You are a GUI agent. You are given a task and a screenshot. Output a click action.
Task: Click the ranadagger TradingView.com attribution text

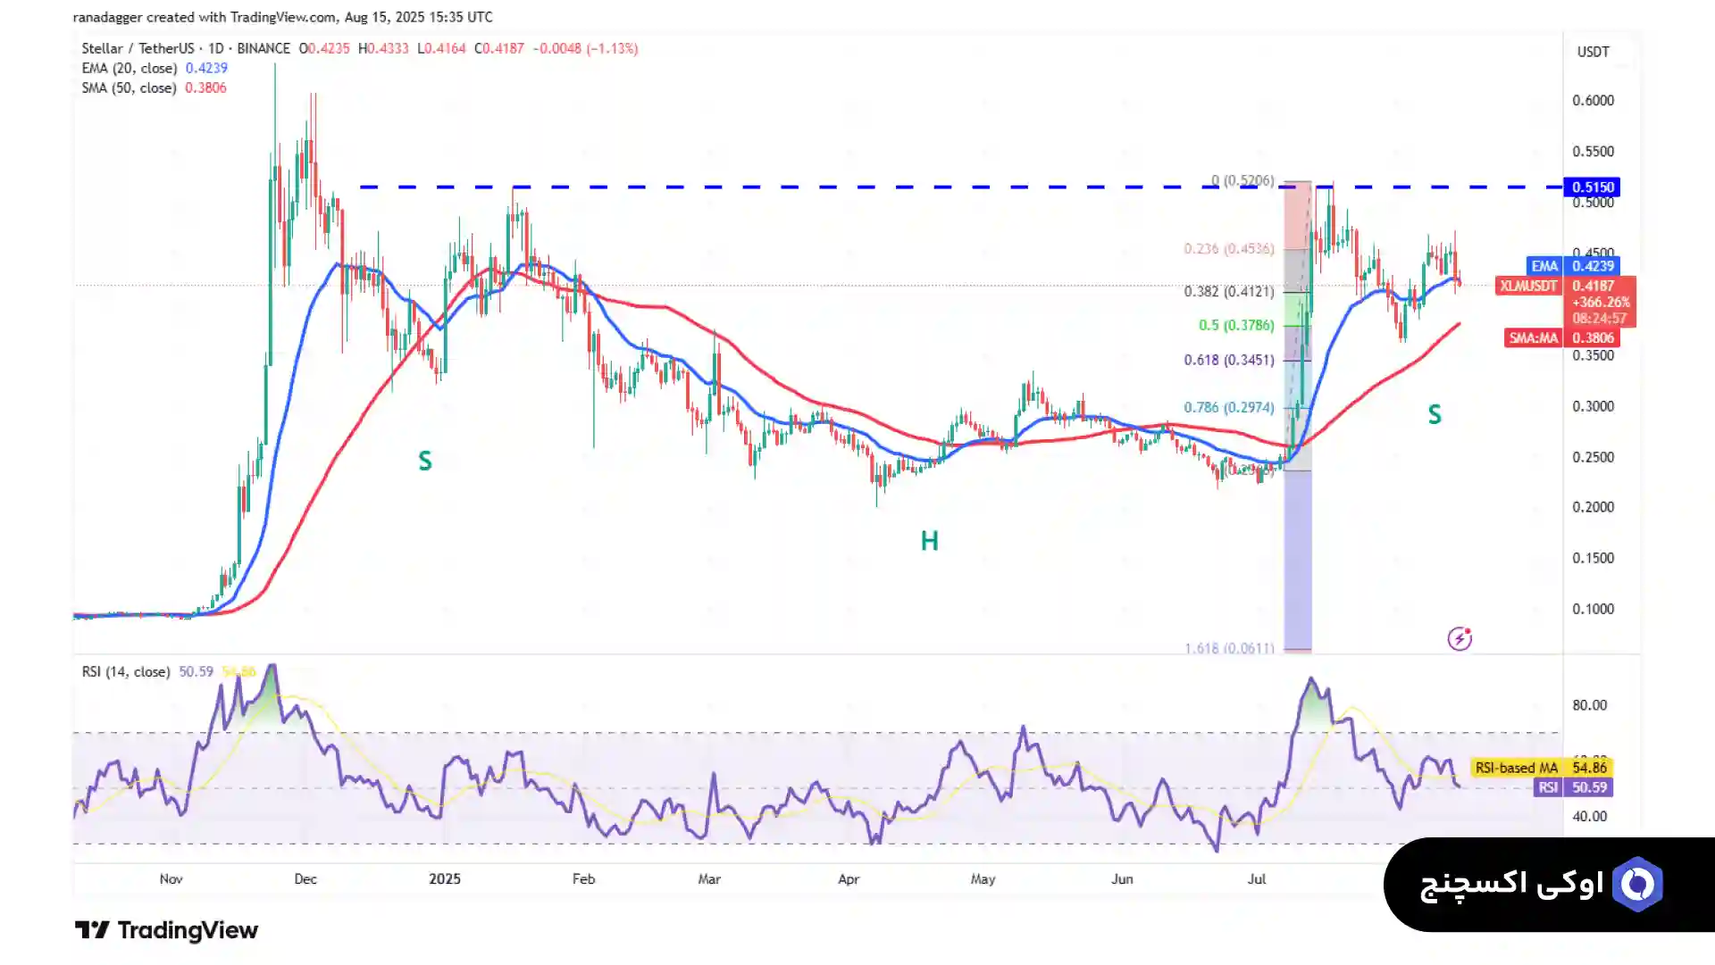click(282, 17)
